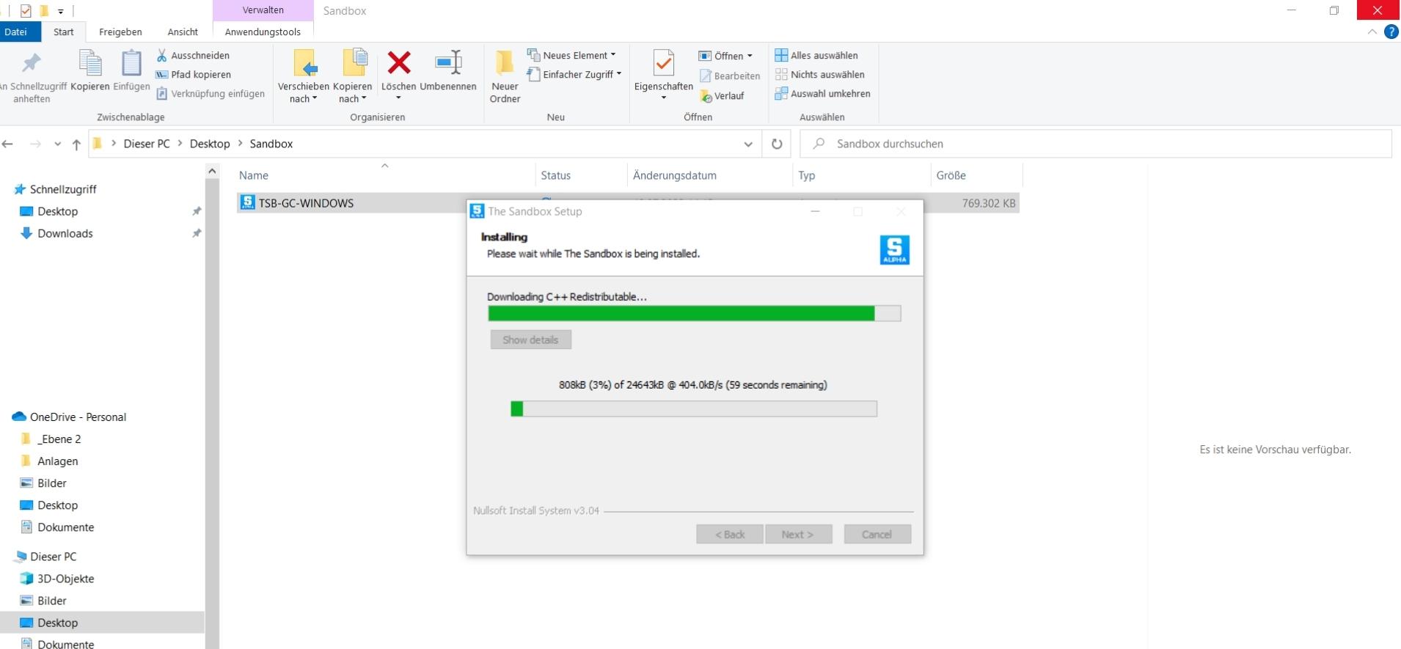Click Show details in Sandbox Setup

pyautogui.click(x=530, y=340)
